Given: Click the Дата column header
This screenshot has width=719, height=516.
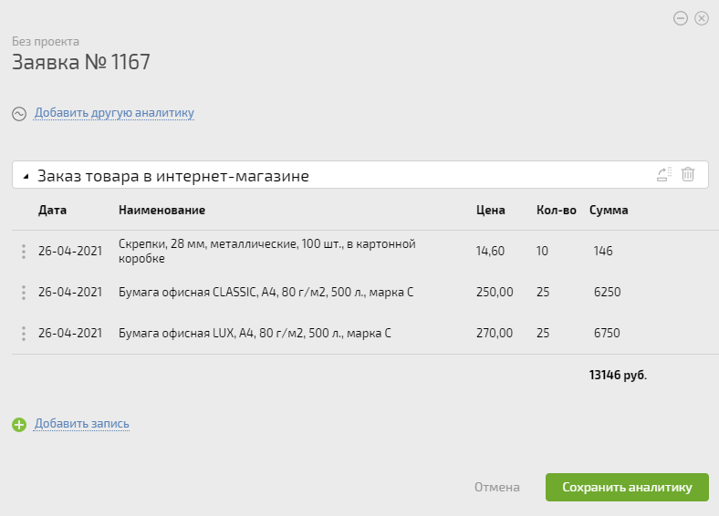Looking at the screenshot, I should 52,210.
